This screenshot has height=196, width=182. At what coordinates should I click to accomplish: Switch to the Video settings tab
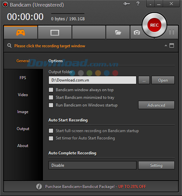tap(23, 95)
